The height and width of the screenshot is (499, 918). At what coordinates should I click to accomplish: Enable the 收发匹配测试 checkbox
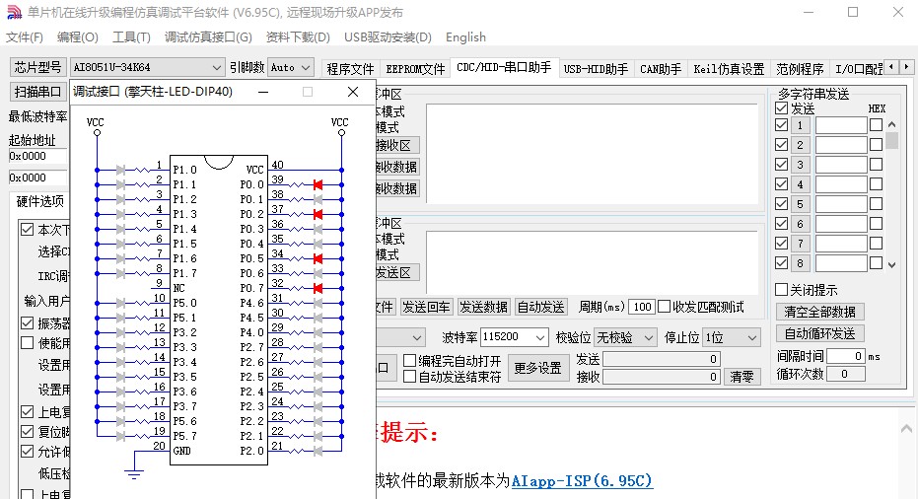point(664,307)
